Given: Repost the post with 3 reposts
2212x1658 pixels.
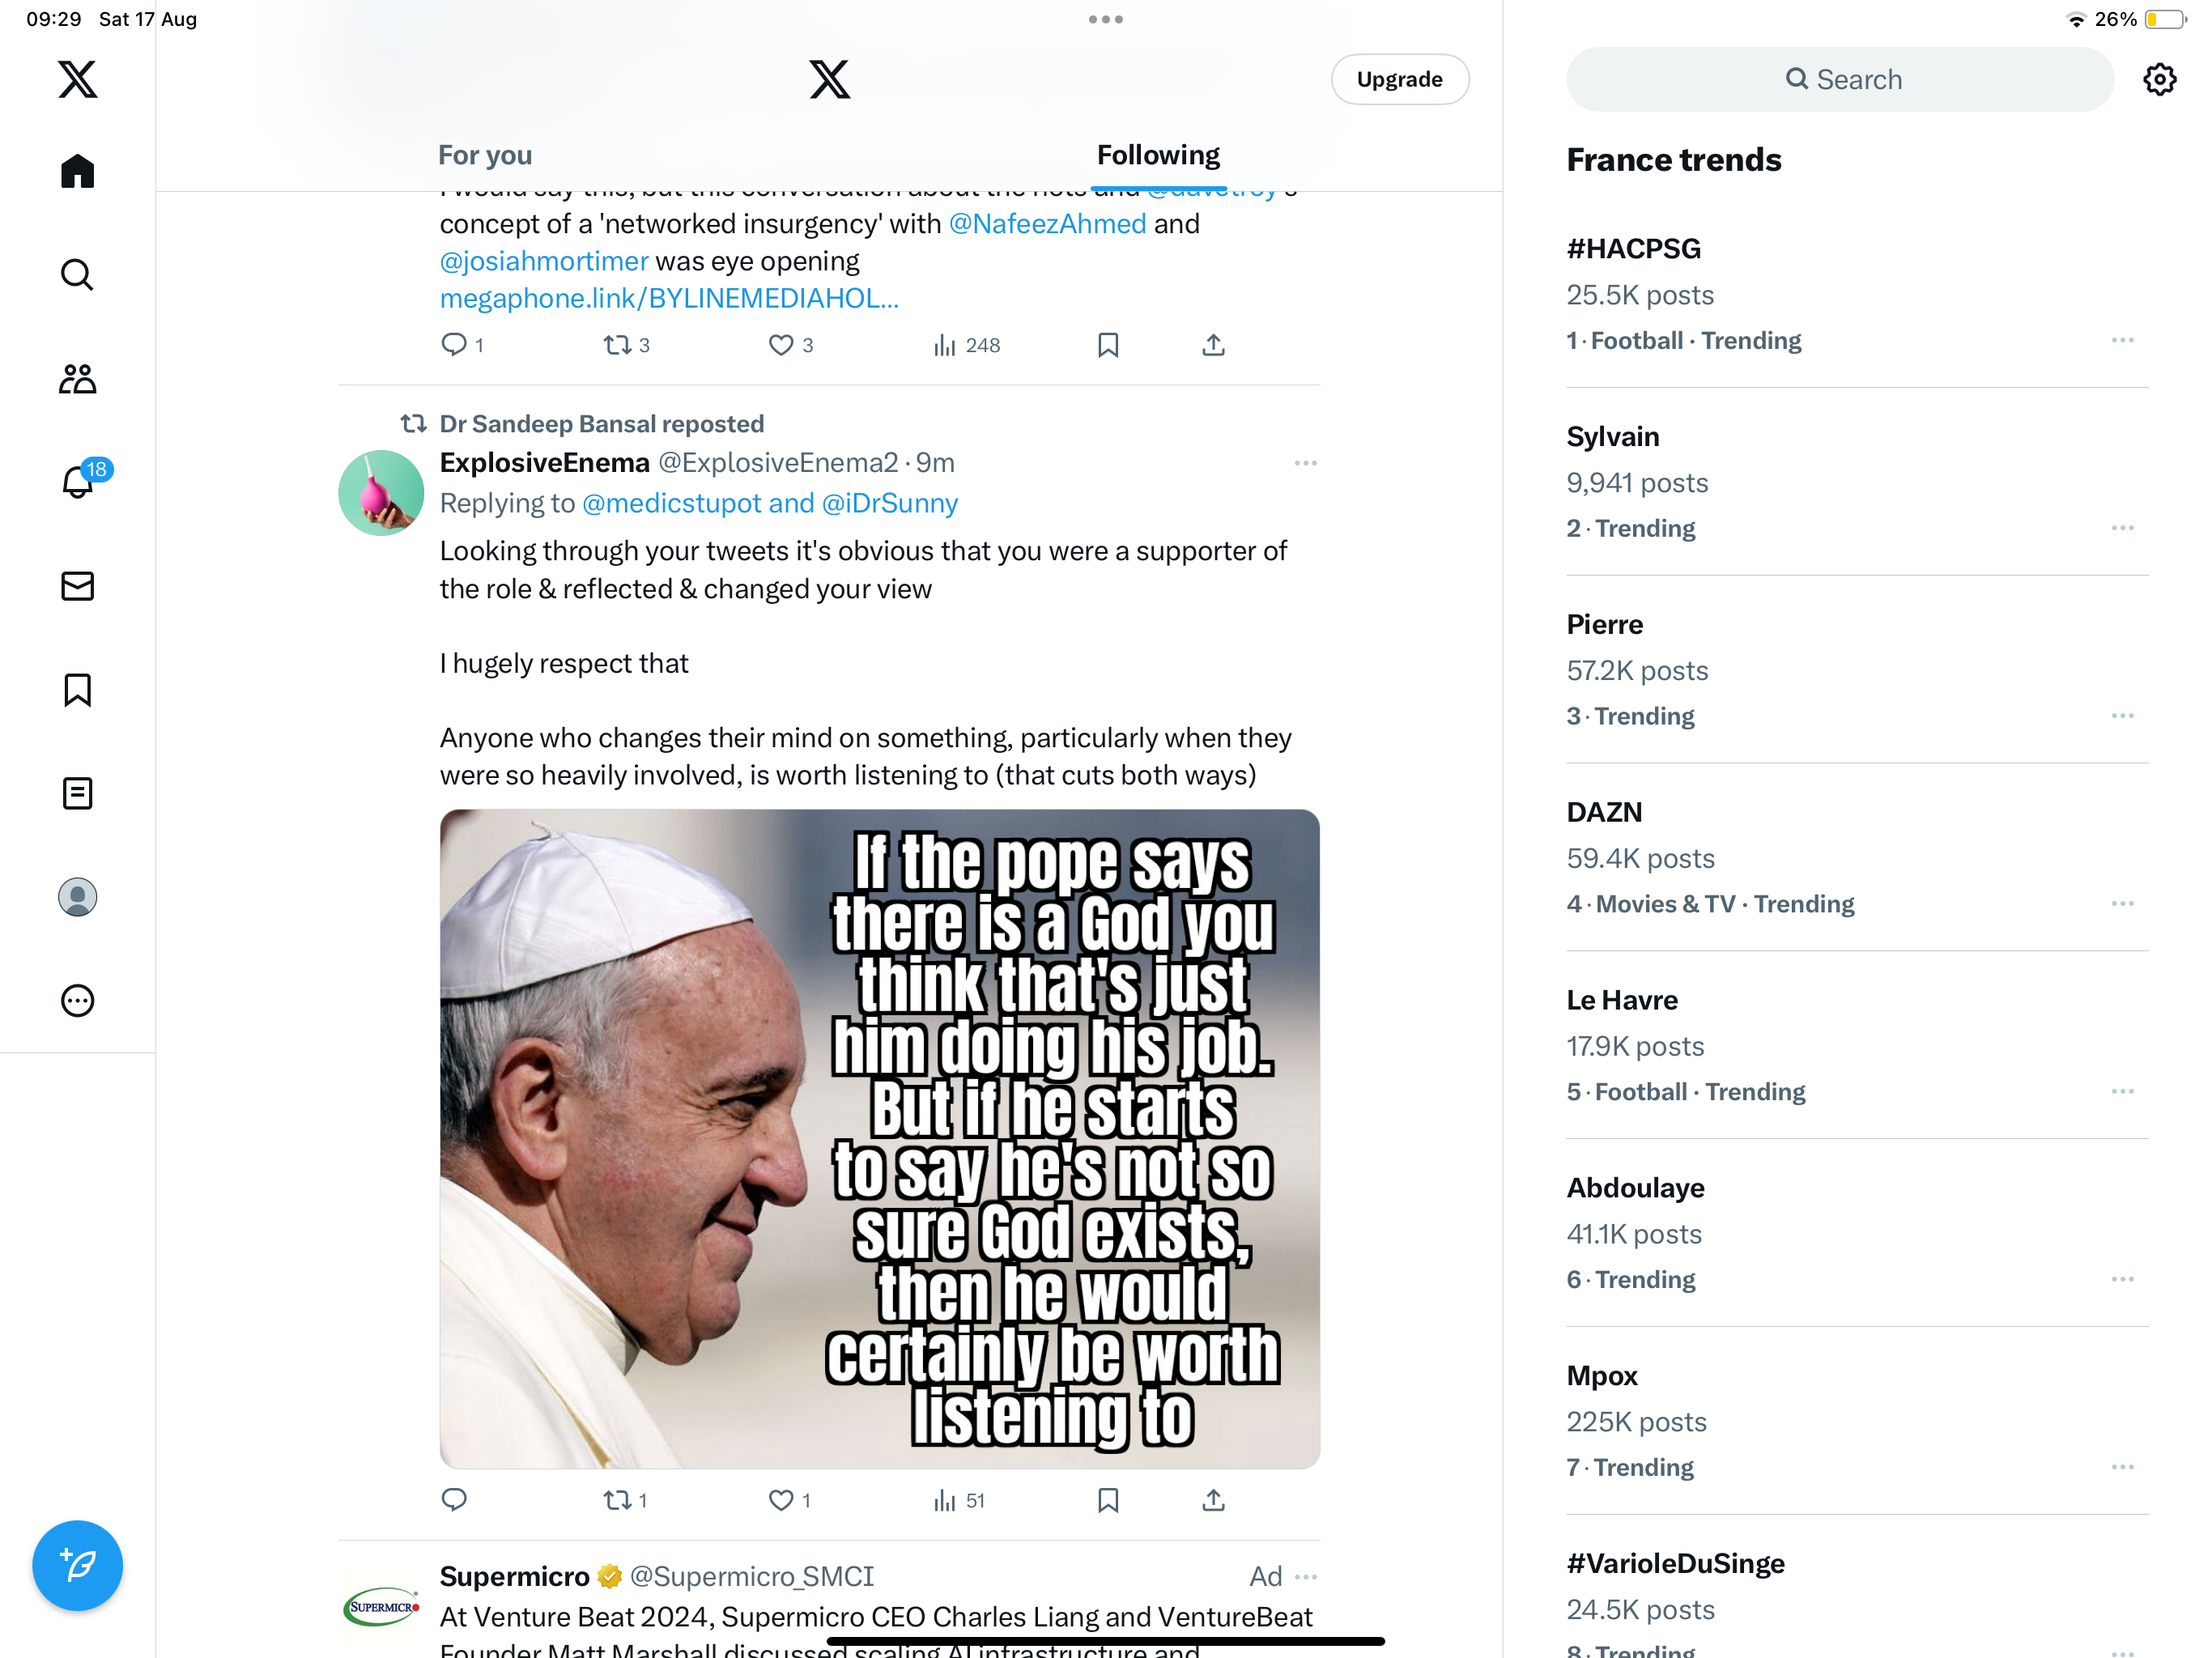Looking at the screenshot, I should (626, 345).
